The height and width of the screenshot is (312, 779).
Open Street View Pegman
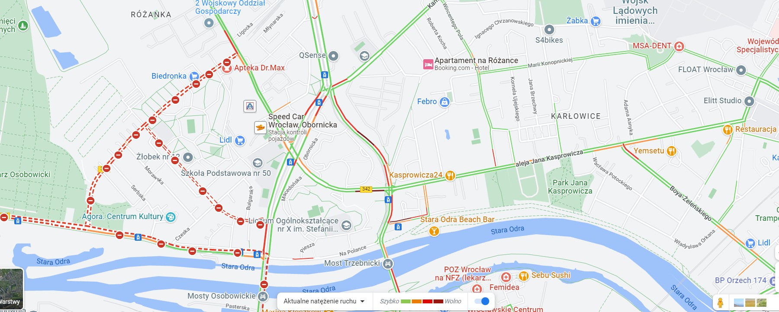(x=721, y=302)
